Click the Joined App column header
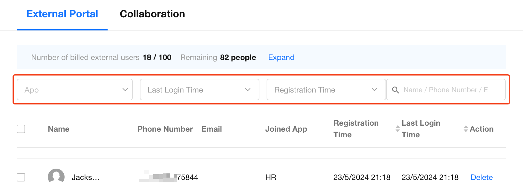This screenshot has height=194, width=523. point(286,129)
